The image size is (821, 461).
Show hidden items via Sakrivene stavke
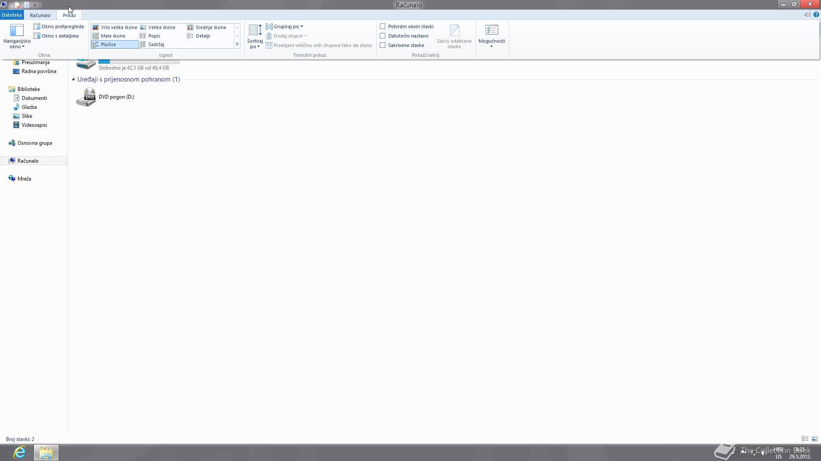coord(383,45)
